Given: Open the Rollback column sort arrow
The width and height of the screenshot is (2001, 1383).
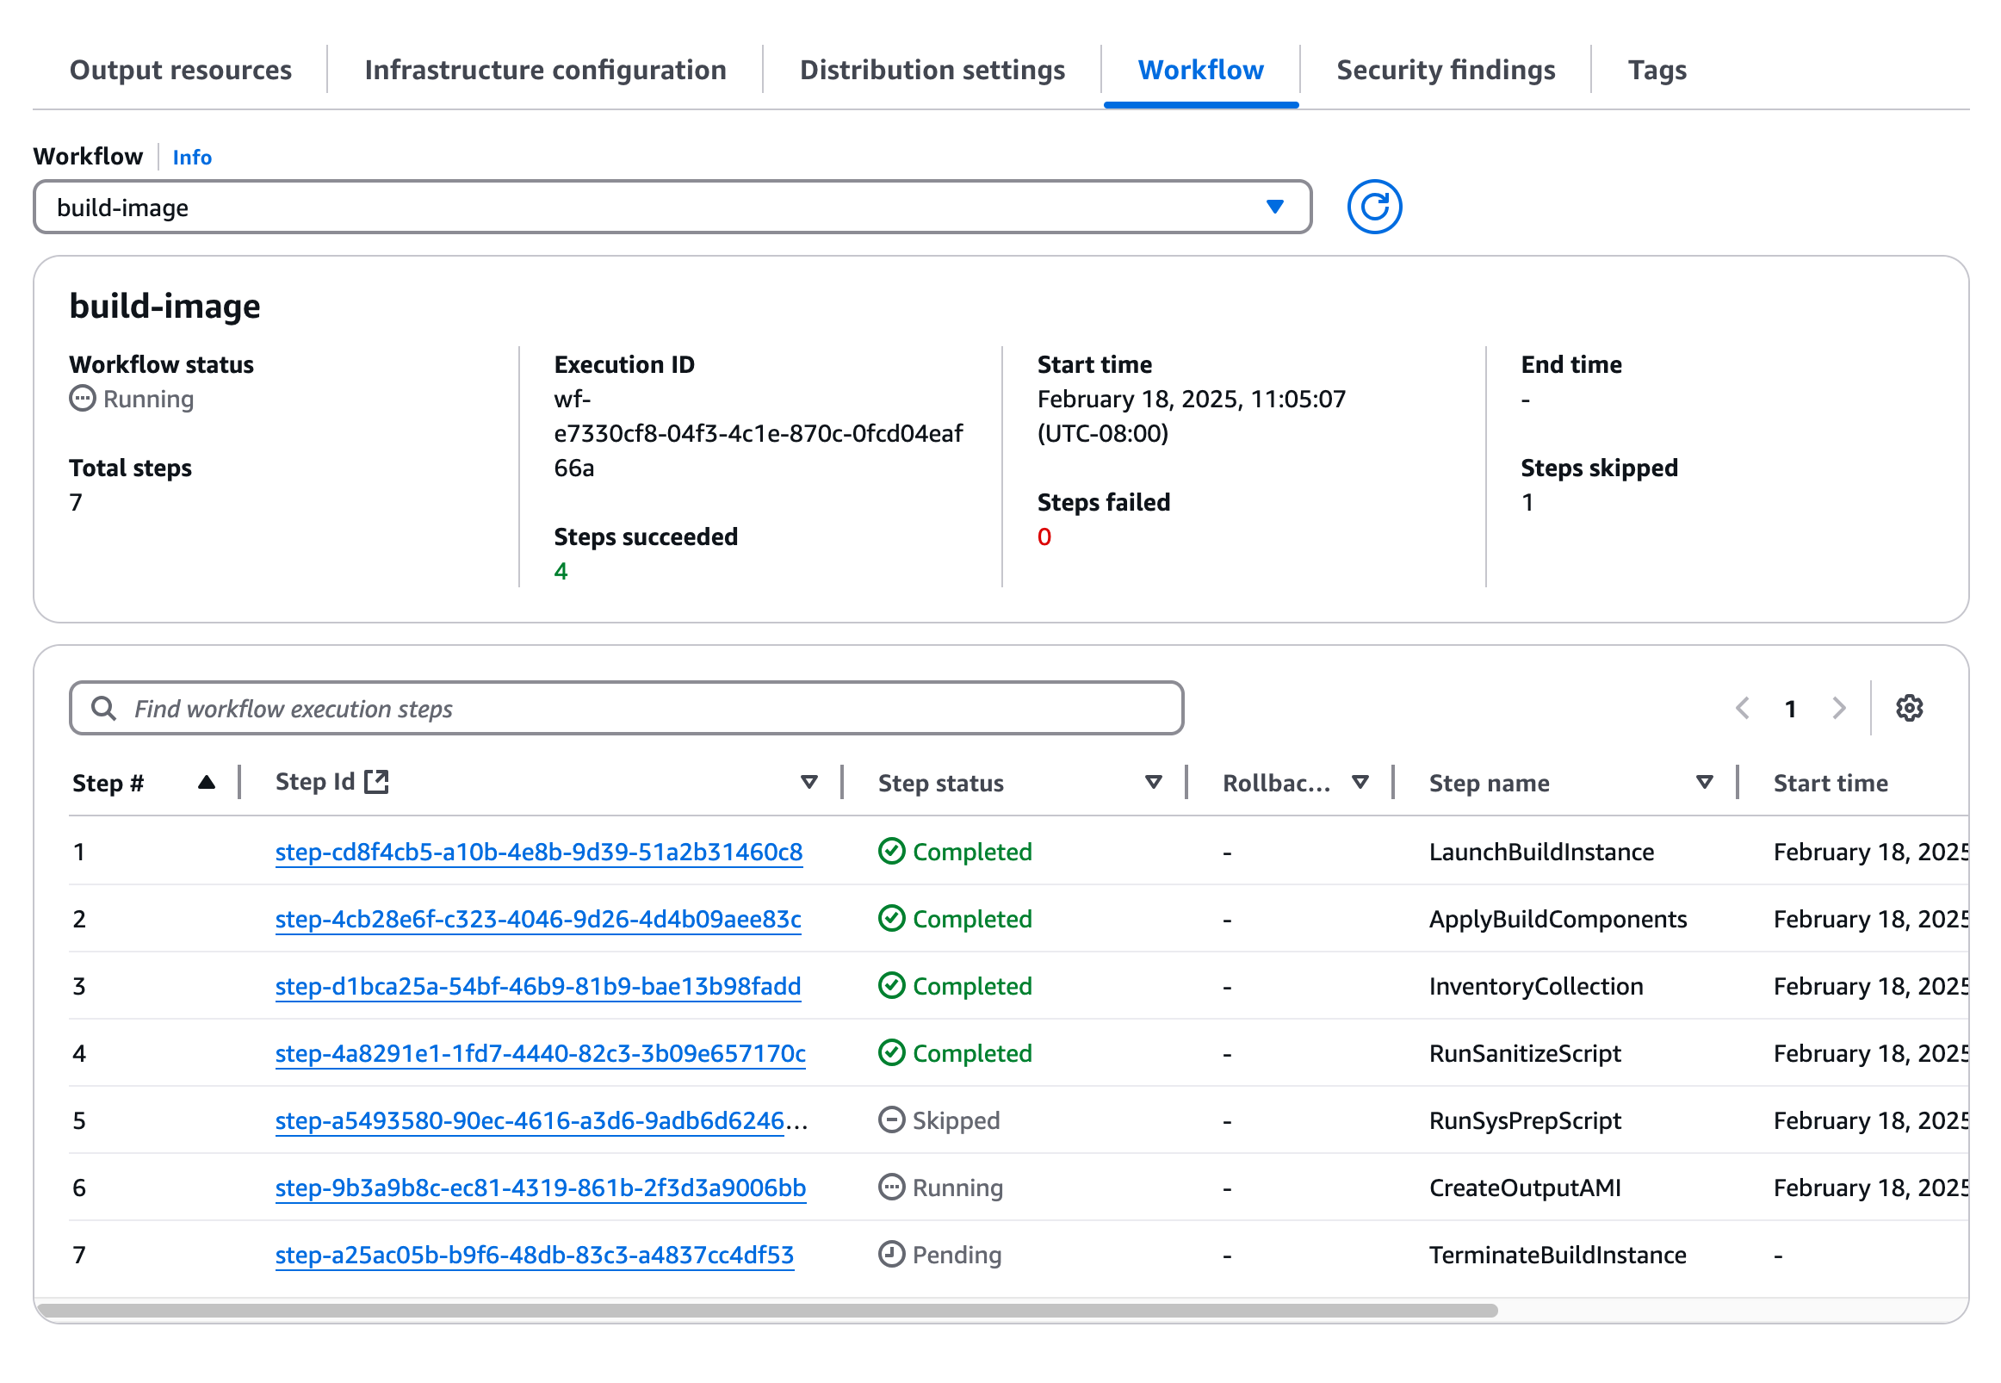Looking at the screenshot, I should 1360,783.
